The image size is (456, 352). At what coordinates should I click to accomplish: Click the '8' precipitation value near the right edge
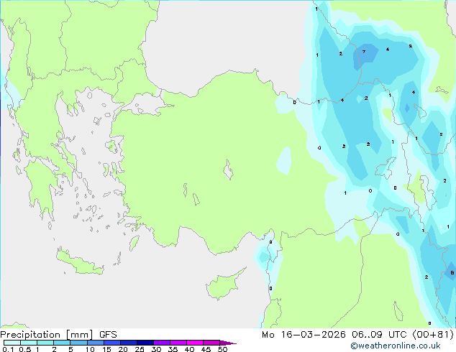pos(452,272)
